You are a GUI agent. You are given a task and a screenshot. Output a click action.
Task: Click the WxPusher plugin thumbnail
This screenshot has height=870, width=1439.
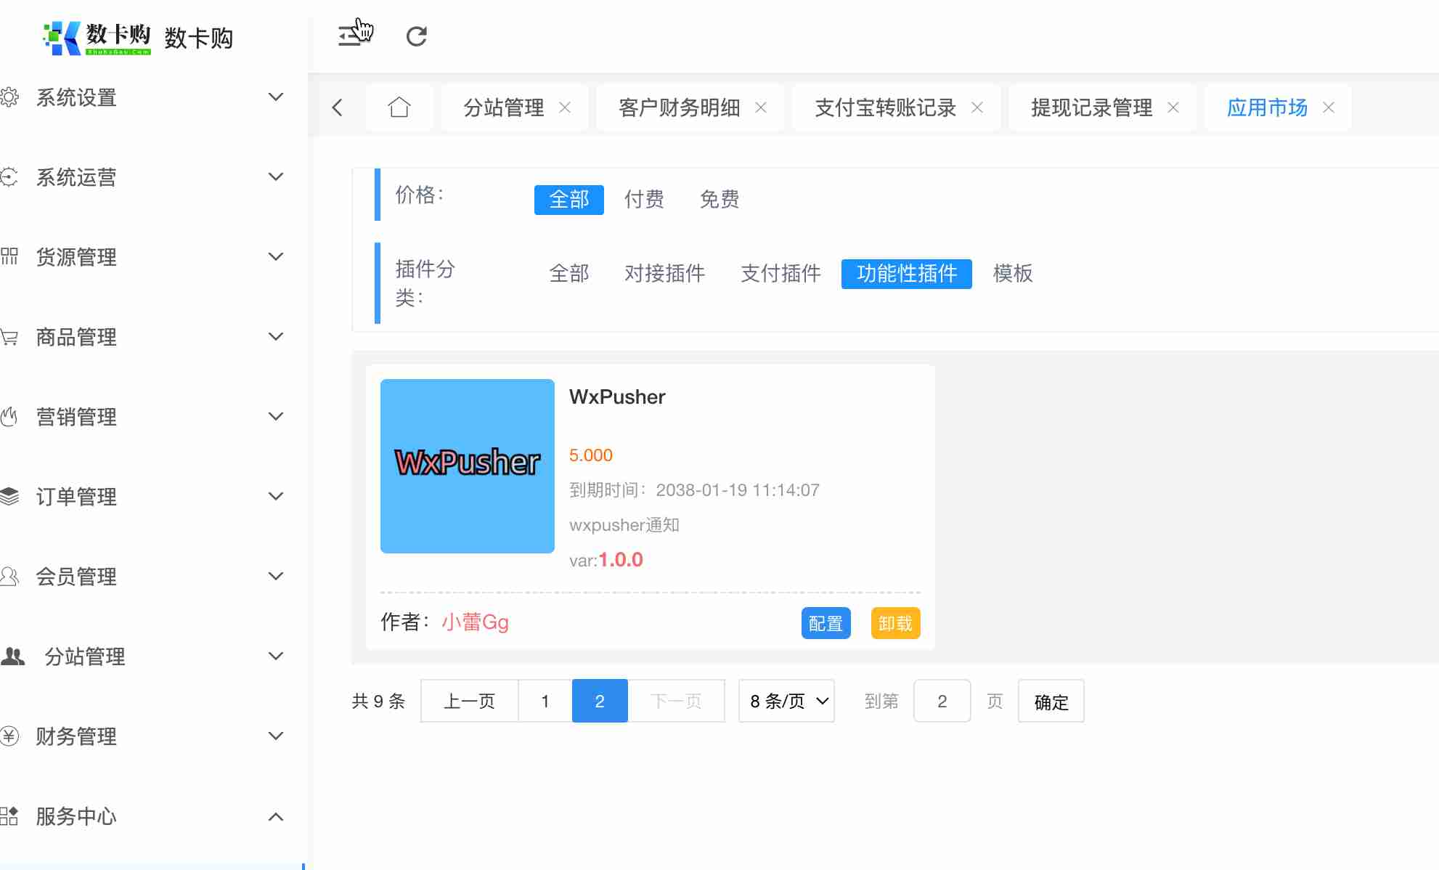[x=467, y=466]
